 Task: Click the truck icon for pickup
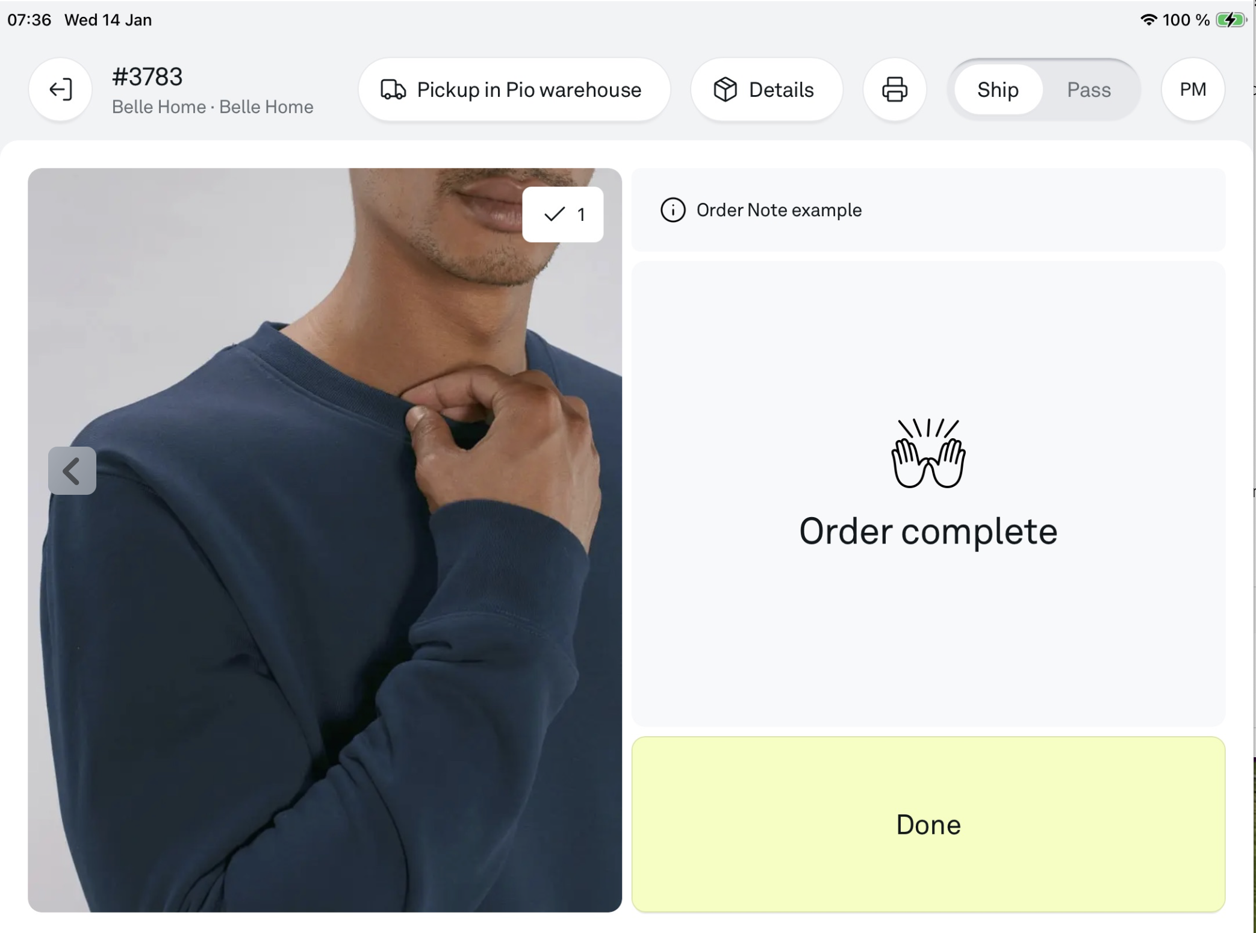(393, 90)
